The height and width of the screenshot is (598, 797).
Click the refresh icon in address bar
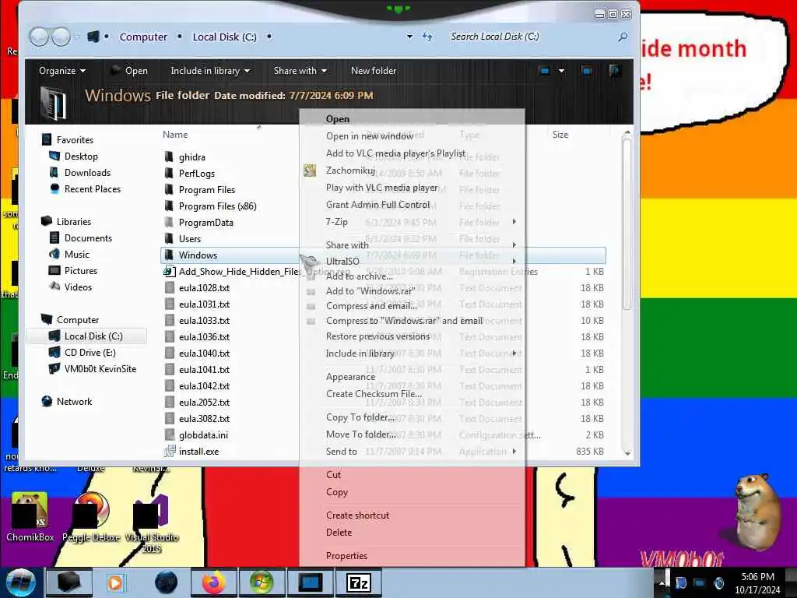427,37
